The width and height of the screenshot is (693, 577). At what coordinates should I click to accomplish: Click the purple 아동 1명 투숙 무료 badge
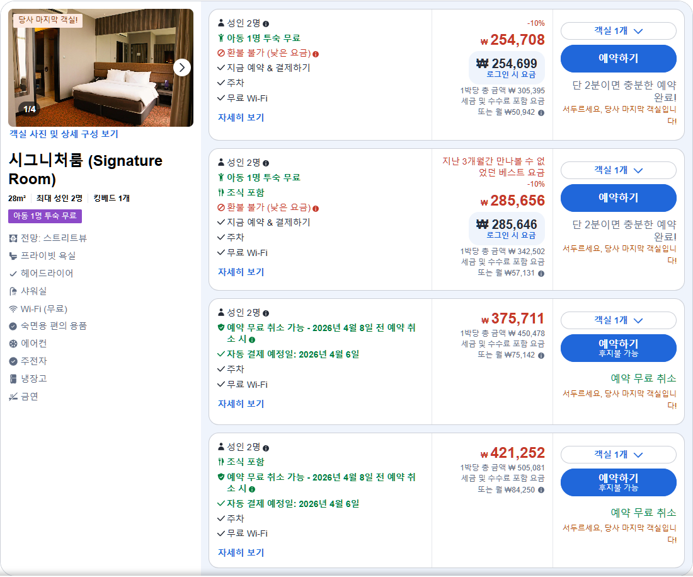tap(45, 216)
